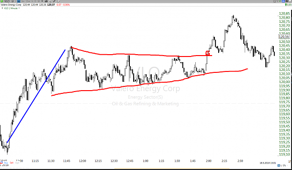Image resolution: width=292 pixels, height=170 pixels.
Task: Click the current price box 120,56
Action: 284,36
